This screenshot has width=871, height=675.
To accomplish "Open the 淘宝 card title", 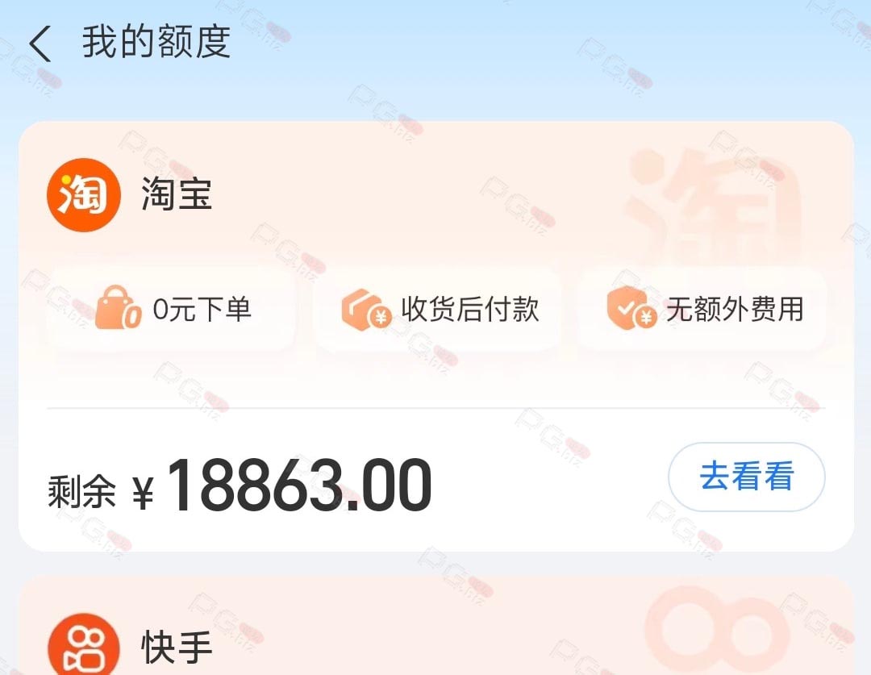I will pos(177,194).
